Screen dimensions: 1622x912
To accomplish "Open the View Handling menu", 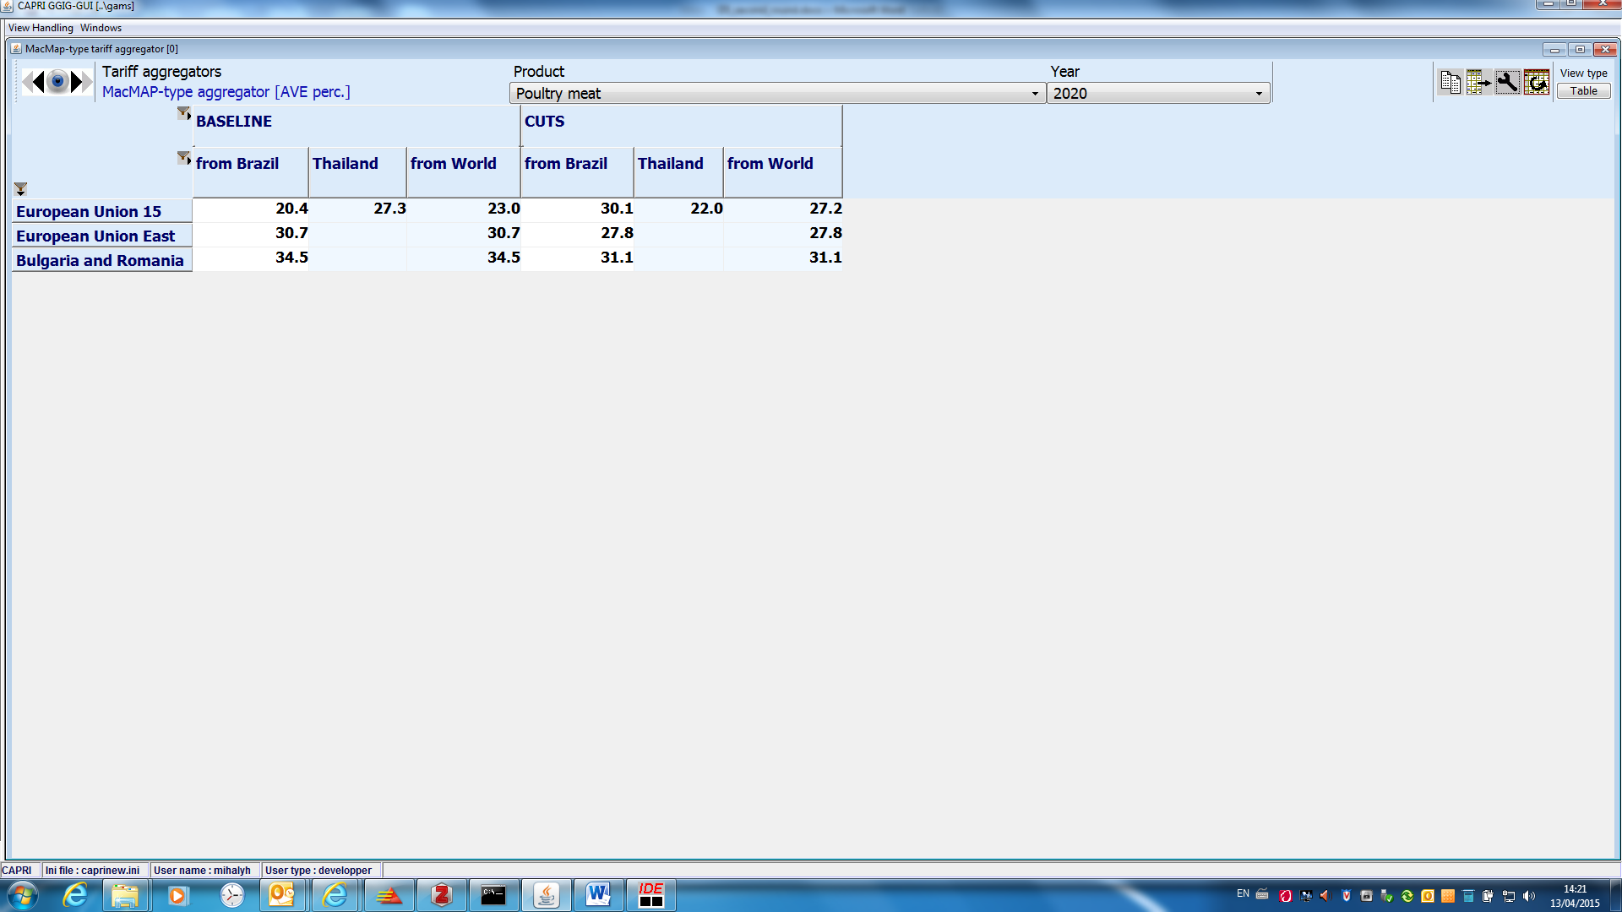I will point(41,28).
